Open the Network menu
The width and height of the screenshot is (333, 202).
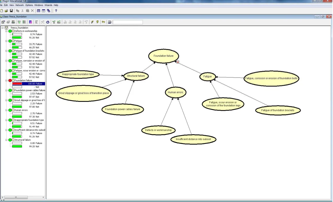[x=20, y=5]
